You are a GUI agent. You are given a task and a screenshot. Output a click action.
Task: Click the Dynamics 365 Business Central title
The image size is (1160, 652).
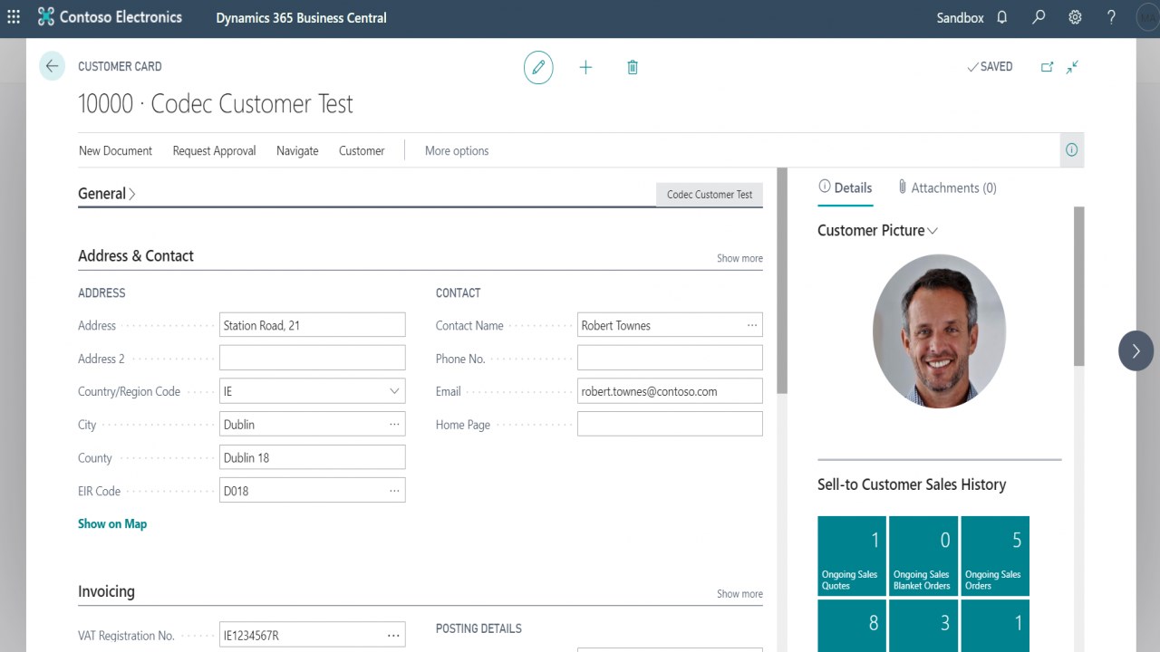[x=301, y=17]
